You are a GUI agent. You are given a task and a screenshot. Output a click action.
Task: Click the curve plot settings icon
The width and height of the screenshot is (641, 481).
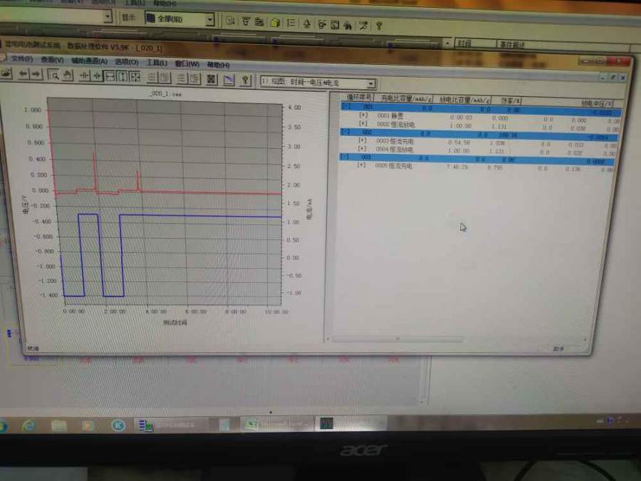point(229,79)
